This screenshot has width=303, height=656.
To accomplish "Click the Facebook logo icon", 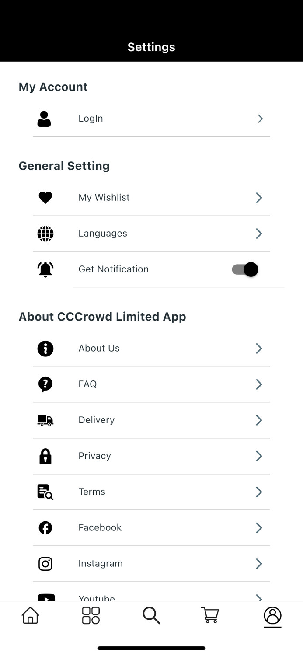I will pos(45,528).
